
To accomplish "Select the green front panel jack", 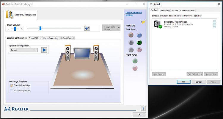I will click(135, 61).
